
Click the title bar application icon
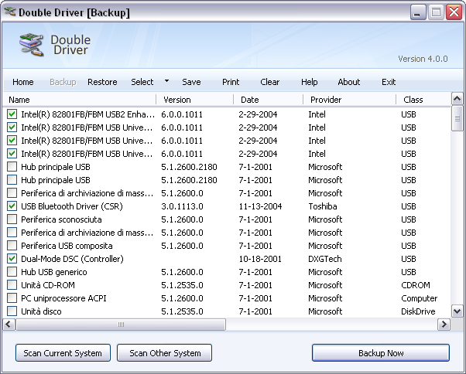point(10,12)
